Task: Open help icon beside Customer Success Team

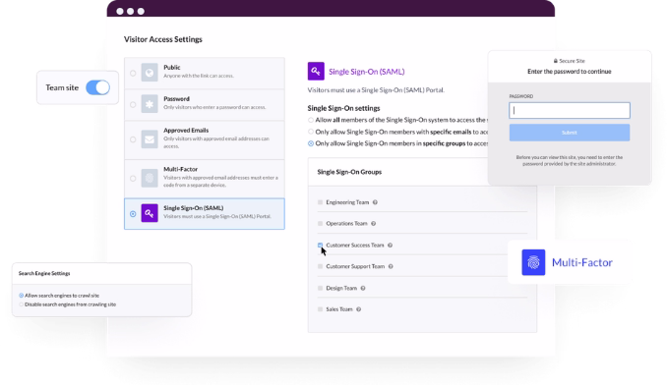Action: coord(390,246)
